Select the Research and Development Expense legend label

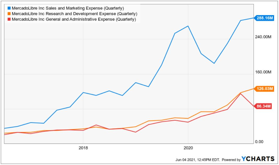[x=75, y=14]
